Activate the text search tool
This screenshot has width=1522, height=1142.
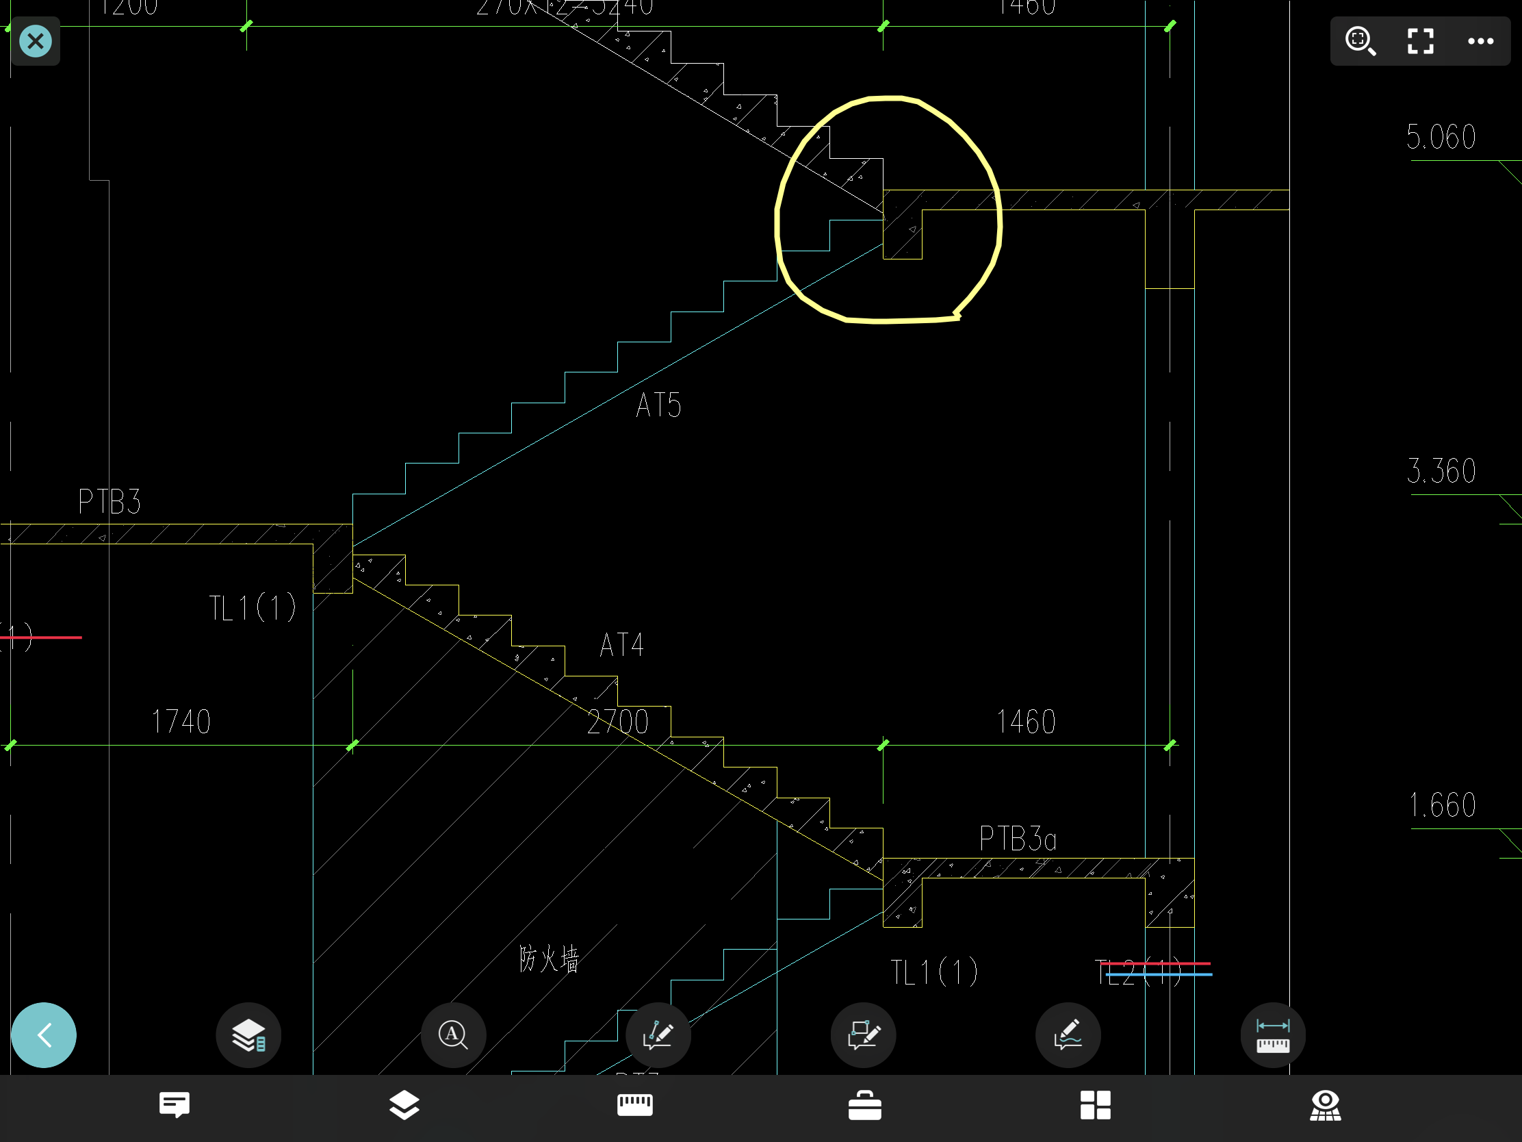click(x=454, y=1035)
